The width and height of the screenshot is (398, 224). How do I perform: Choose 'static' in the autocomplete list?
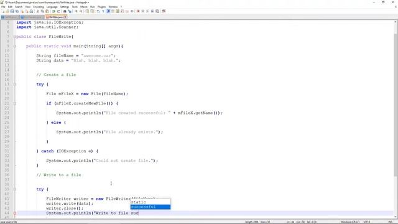pos(150,202)
